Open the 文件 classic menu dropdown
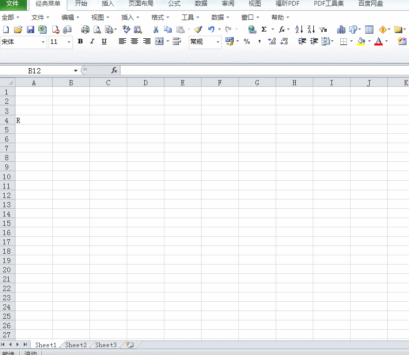Image resolution: width=409 pixels, height=355 pixels. (40, 18)
